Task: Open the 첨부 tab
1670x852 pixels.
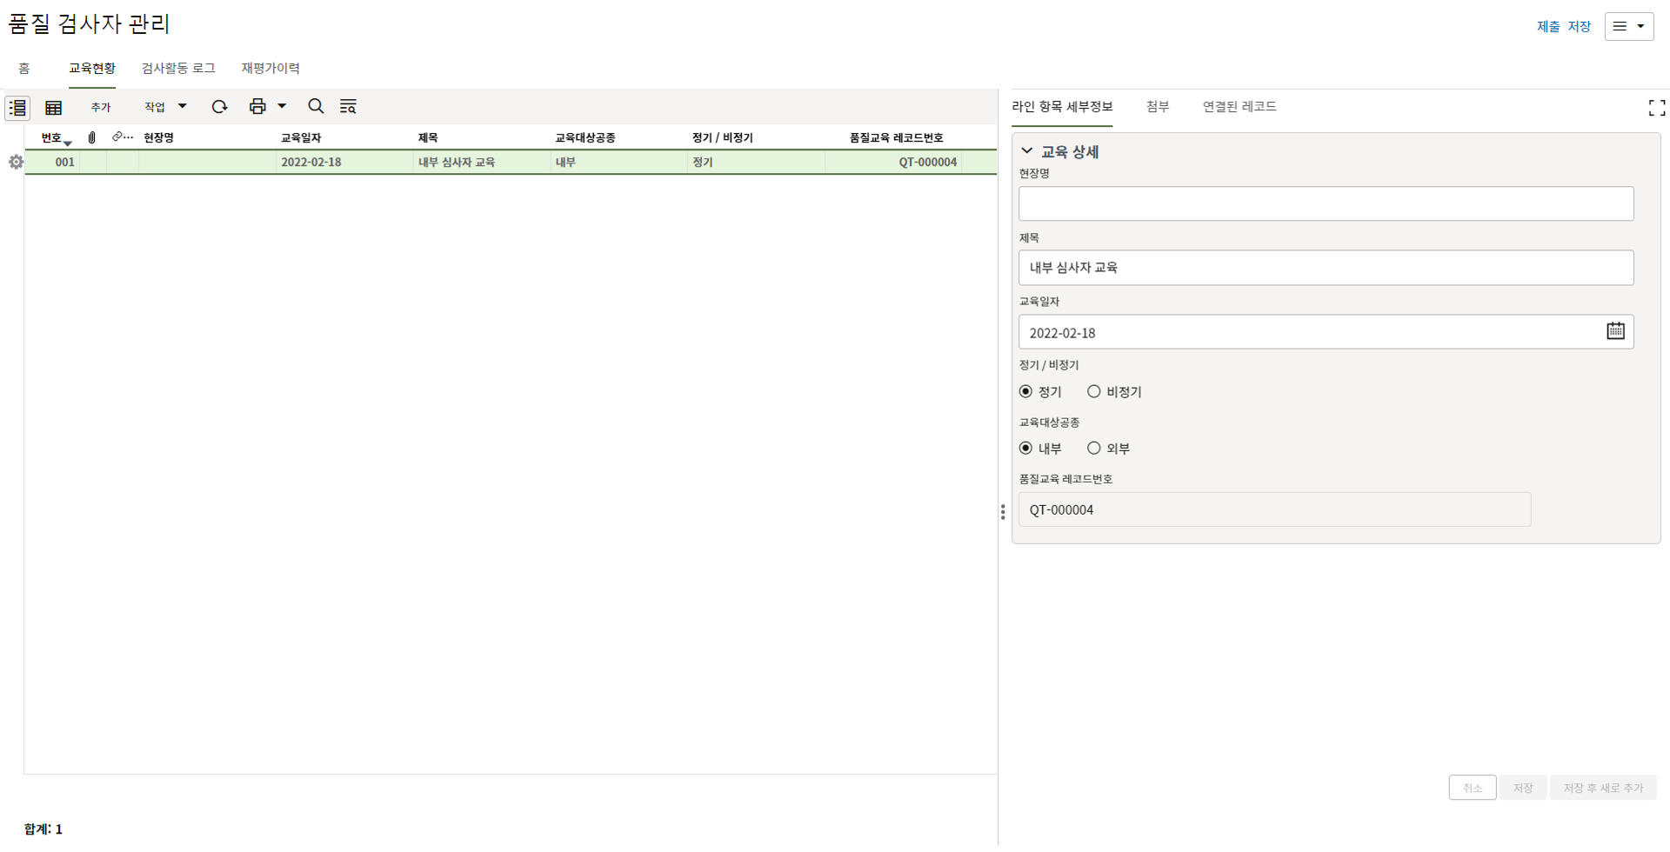Action: (1157, 106)
